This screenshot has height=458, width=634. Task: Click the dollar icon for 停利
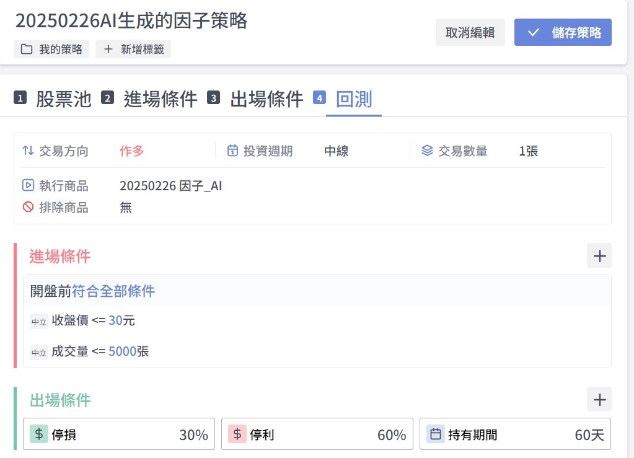coord(237,434)
